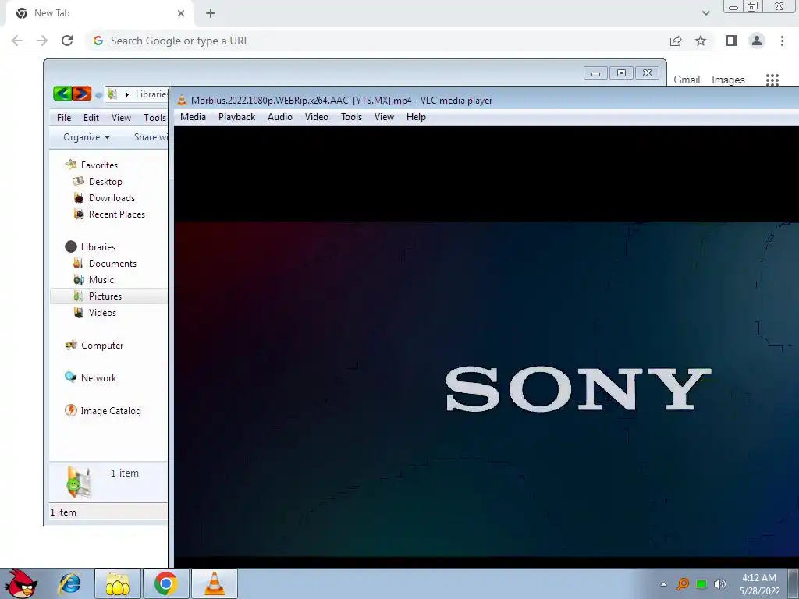799x599 pixels.
Task: Click the orange magnifier tray icon
Action: point(683,584)
